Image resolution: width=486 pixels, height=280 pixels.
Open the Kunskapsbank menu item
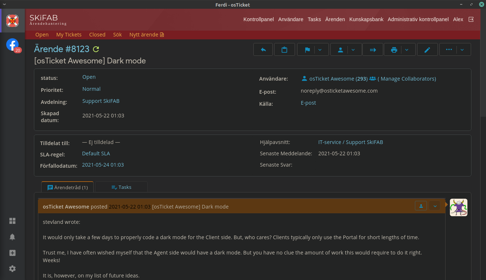point(366,19)
